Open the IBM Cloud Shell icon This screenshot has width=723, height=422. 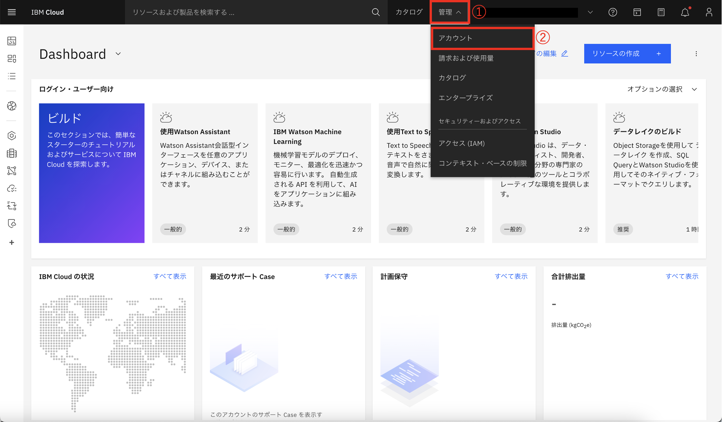637,12
